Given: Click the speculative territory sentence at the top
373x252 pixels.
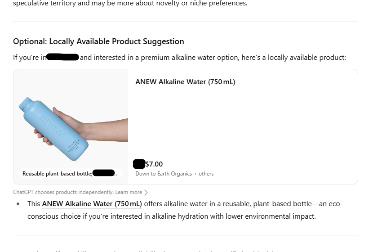Looking at the screenshot, I should pyautogui.click(x=130, y=4).
